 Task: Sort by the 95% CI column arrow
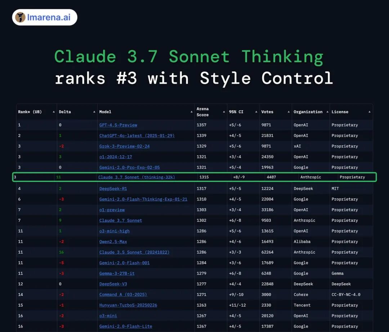[x=256, y=112]
